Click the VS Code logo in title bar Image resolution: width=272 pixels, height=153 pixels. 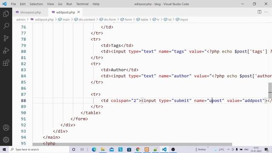(x=4, y=4)
